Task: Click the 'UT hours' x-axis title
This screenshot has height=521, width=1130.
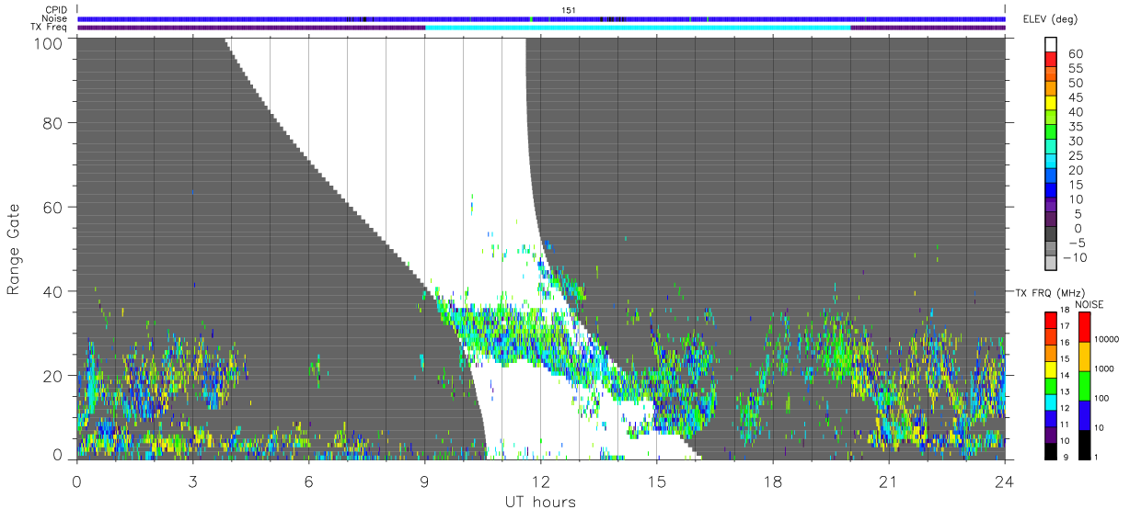Action: click(540, 503)
